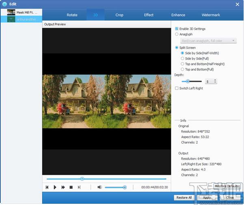Click the Restore All button

click(x=184, y=198)
